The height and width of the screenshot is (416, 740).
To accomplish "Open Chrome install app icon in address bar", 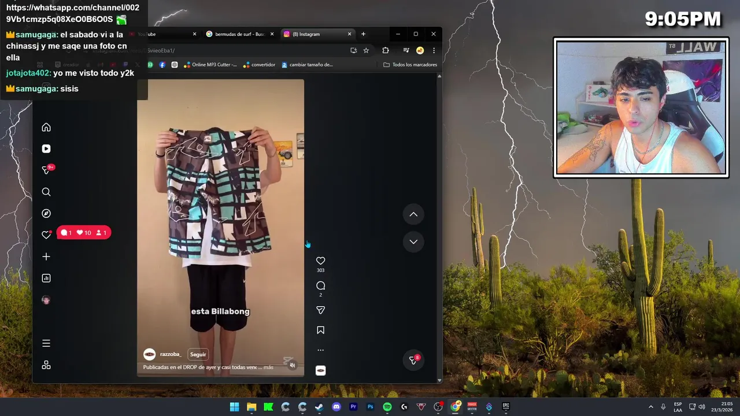I will tap(353, 50).
